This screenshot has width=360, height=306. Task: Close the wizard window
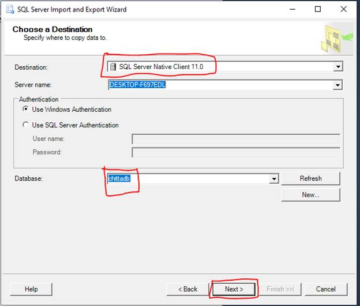pyautogui.click(x=343, y=9)
